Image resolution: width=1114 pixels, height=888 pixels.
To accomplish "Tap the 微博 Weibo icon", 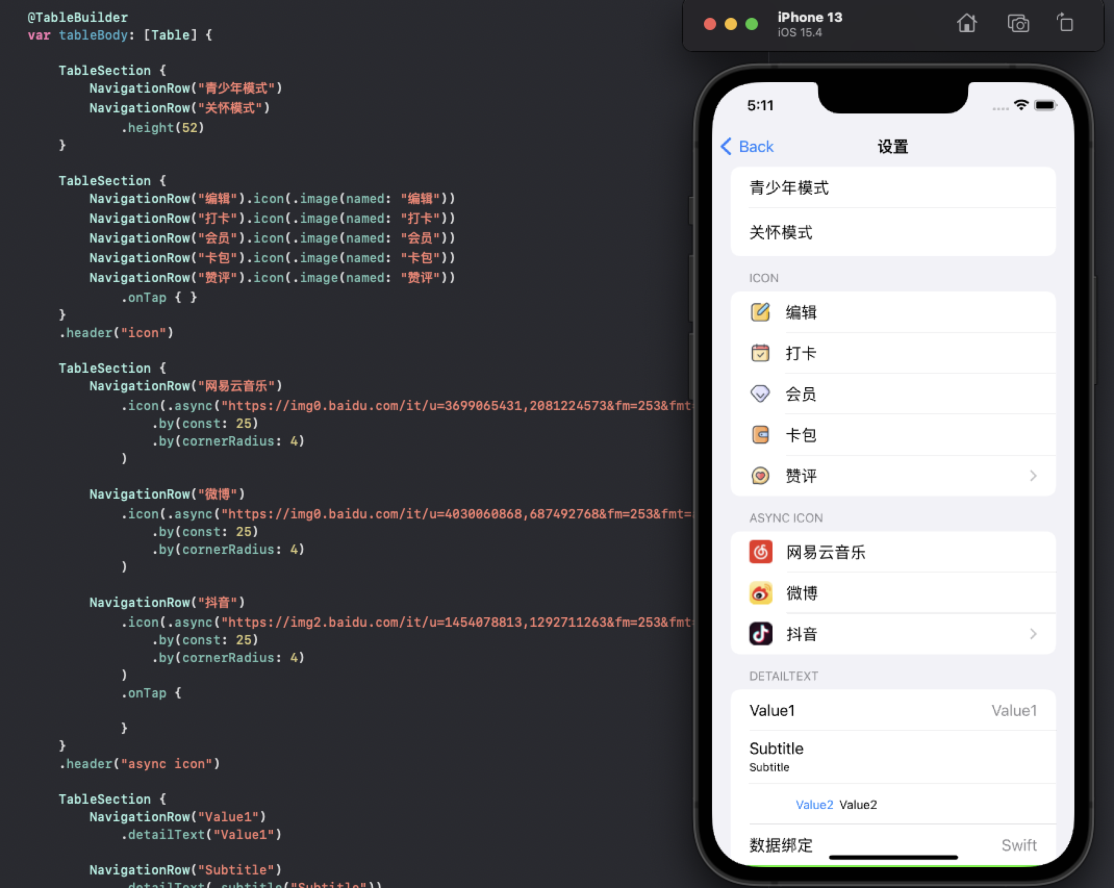I will (761, 593).
